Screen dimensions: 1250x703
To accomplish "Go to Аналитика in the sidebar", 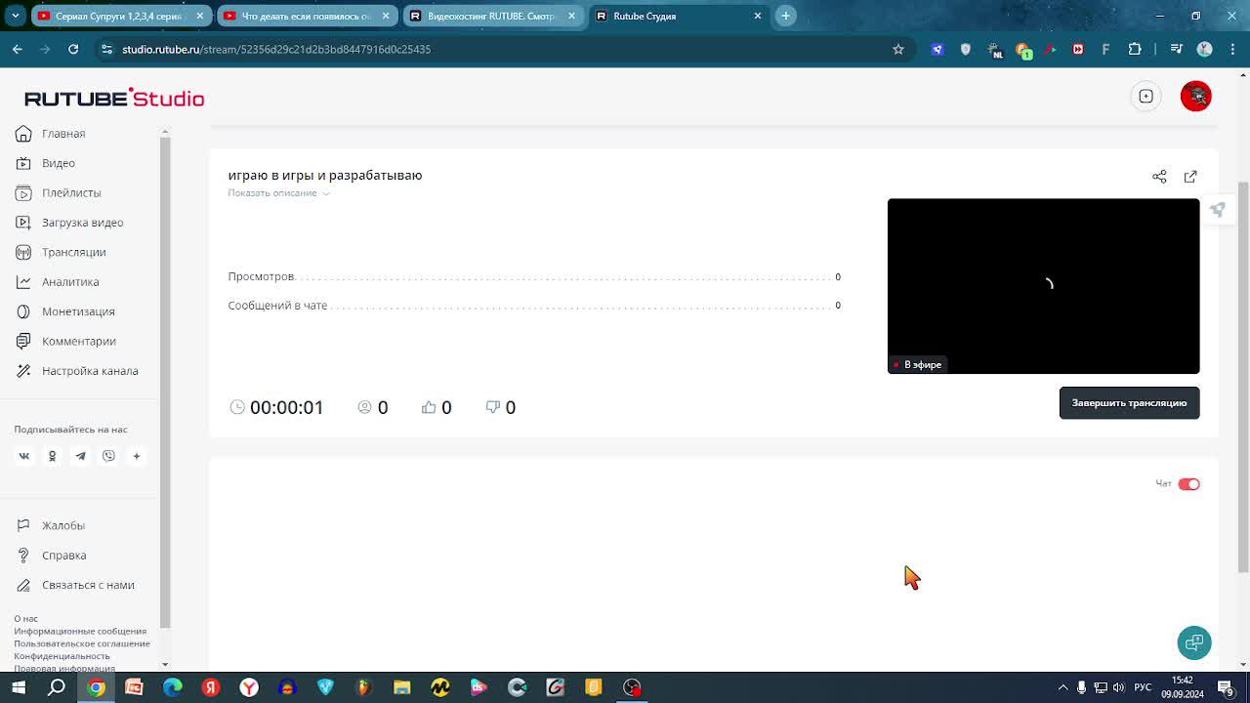I will pyautogui.click(x=69, y=282).
